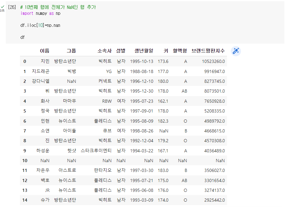Click the height value 183.0
This screenshot has width=285, height=207.
(163, 170)
